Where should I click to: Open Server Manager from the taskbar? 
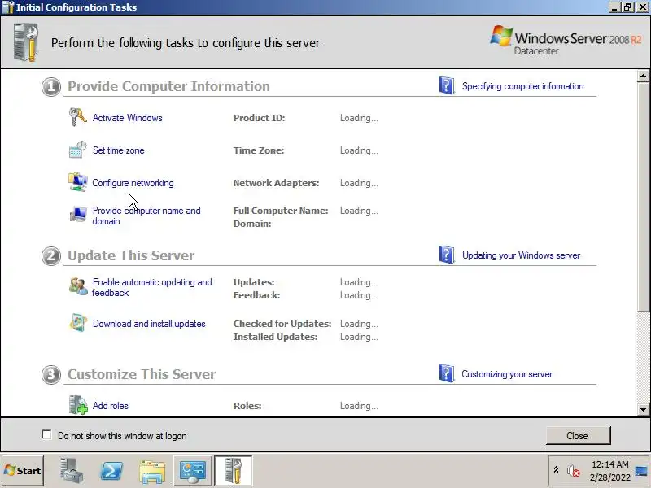72,471
